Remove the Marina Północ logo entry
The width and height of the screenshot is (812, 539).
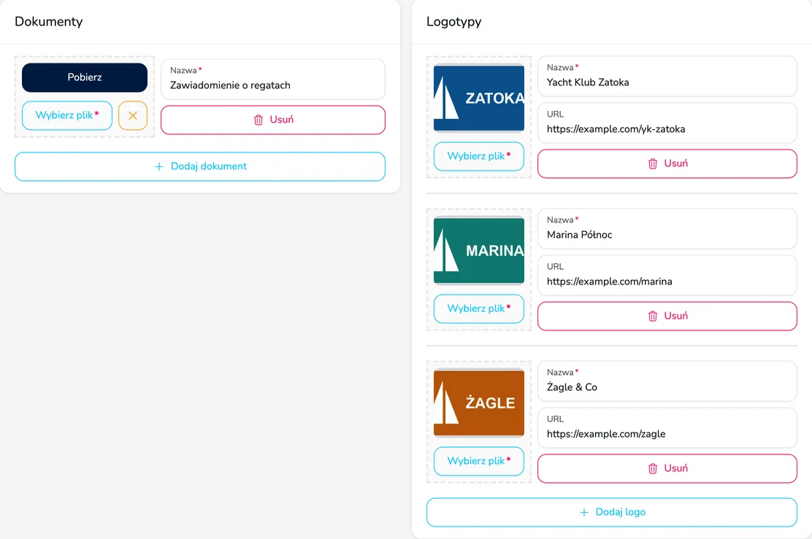[x=667, y=316]
